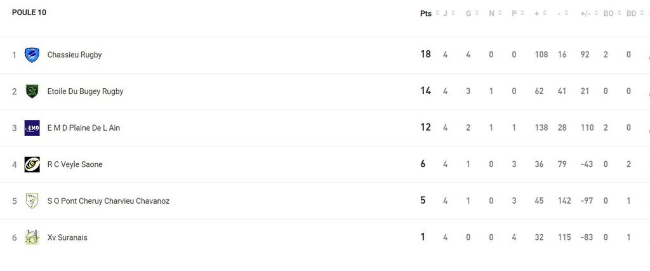Sort table by N column arrows
The width and height of the screenshot is (650, 271).
(x=499, y=13)
